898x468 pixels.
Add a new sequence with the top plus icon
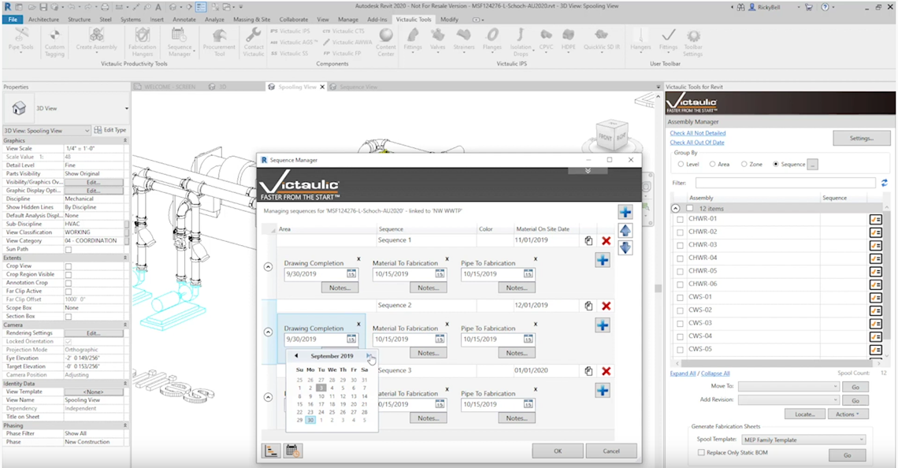pos(625,213)
